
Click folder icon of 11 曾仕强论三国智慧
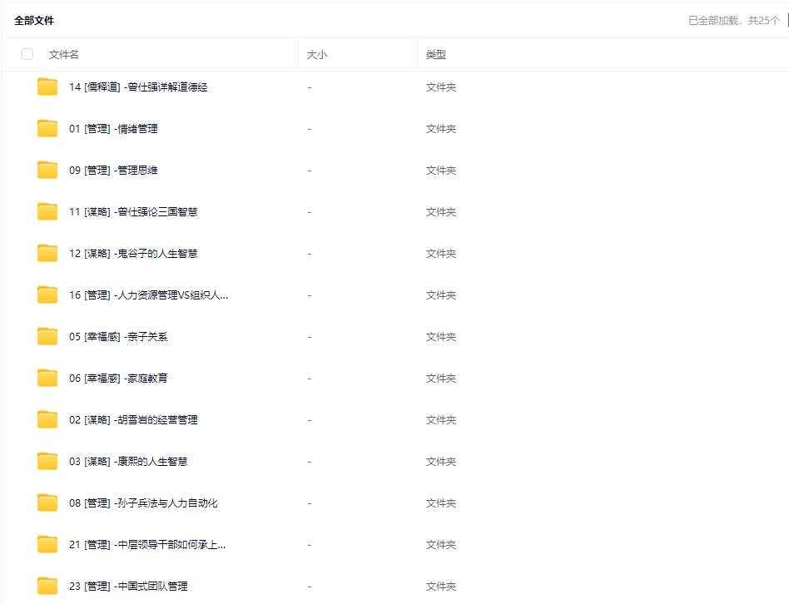tap(47, 211)
